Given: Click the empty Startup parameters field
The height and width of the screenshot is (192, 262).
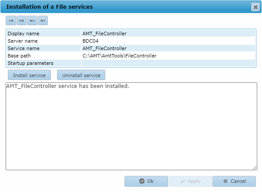Looking at the screenshot, I should coord(168,63).
